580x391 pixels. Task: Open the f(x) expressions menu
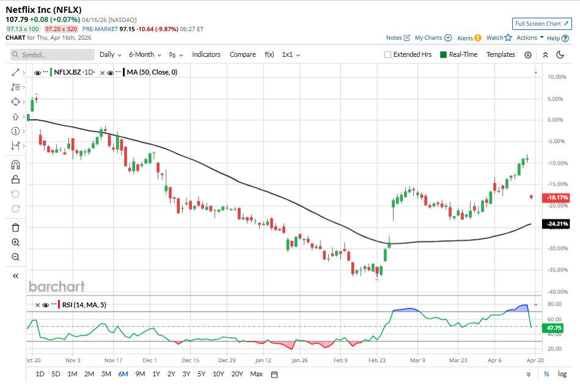pos(270,54)
